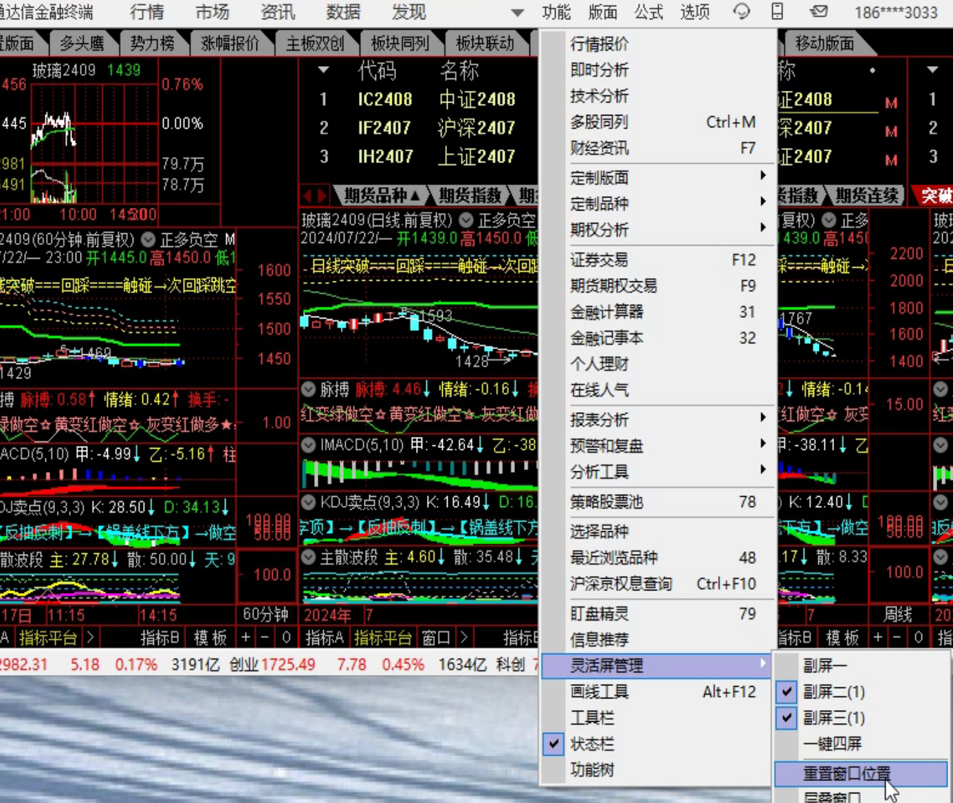
Task: Expand the 预警和复盘 submenu
Action: [657, 446]
